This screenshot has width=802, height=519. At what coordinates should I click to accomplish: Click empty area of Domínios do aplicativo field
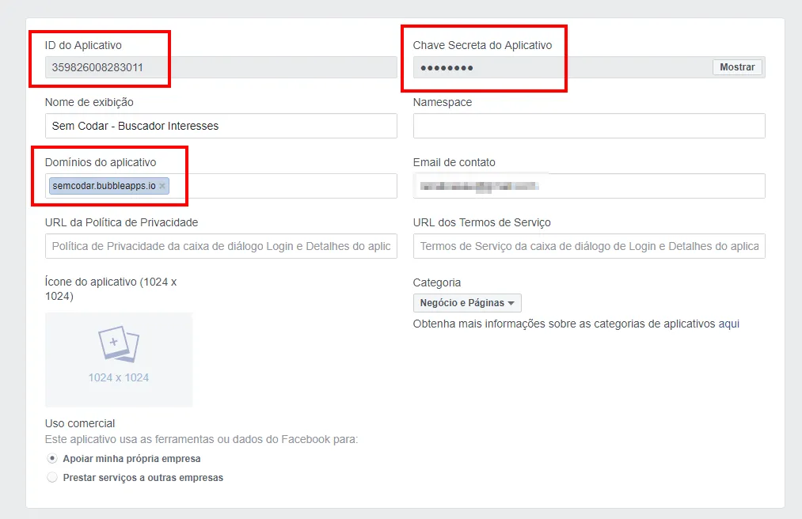pyautogui.click(x=285, y=186)
